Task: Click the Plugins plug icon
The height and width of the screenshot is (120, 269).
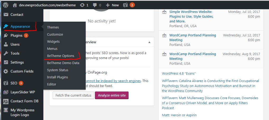Action: (6, 36)
